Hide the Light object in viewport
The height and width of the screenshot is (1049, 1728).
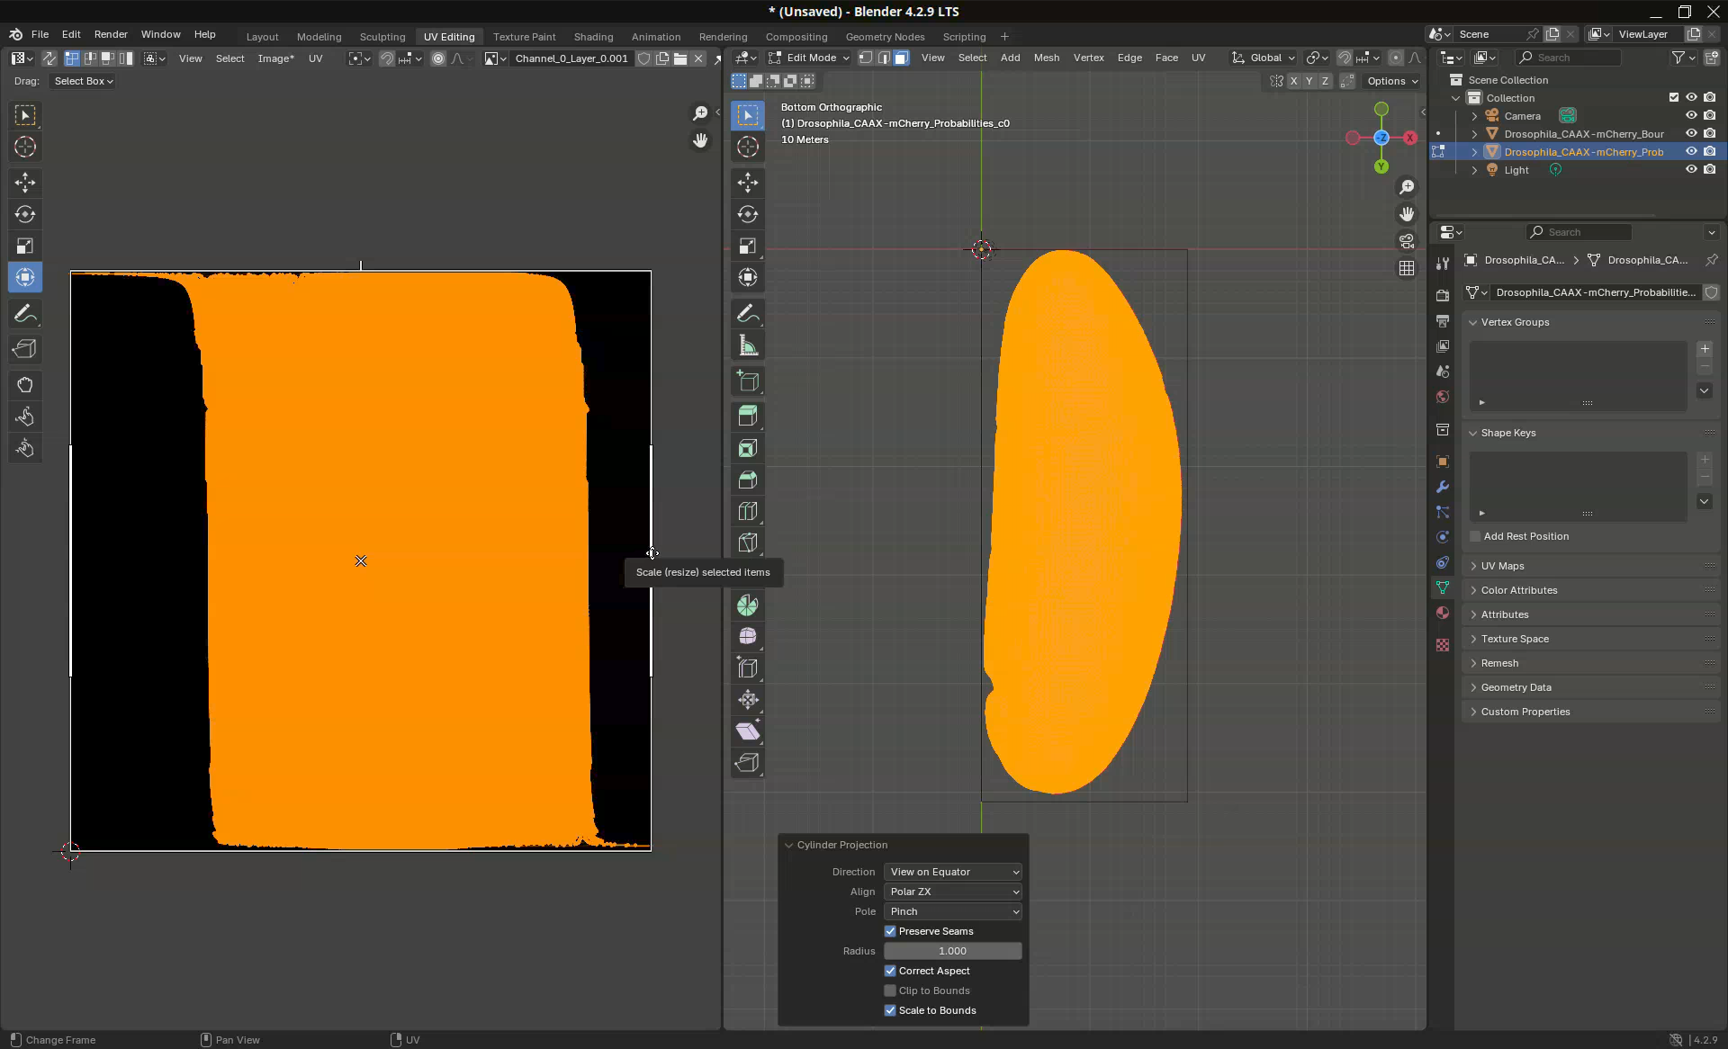pos(1691,170)
